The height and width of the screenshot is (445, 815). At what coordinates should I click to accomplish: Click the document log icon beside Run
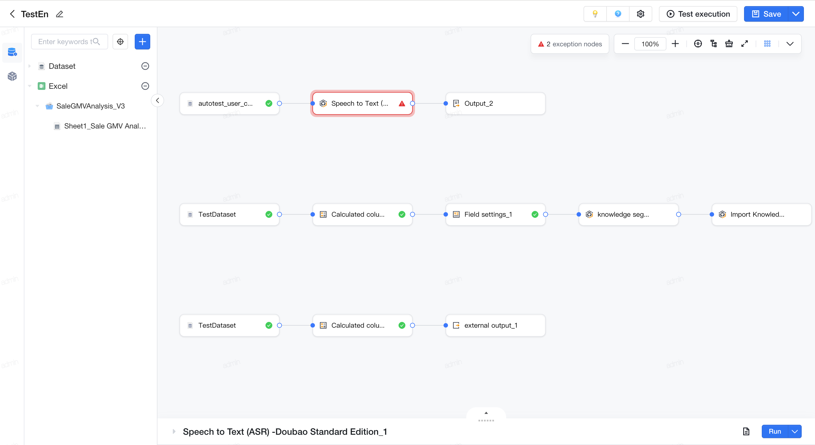(x=746, y=431)
